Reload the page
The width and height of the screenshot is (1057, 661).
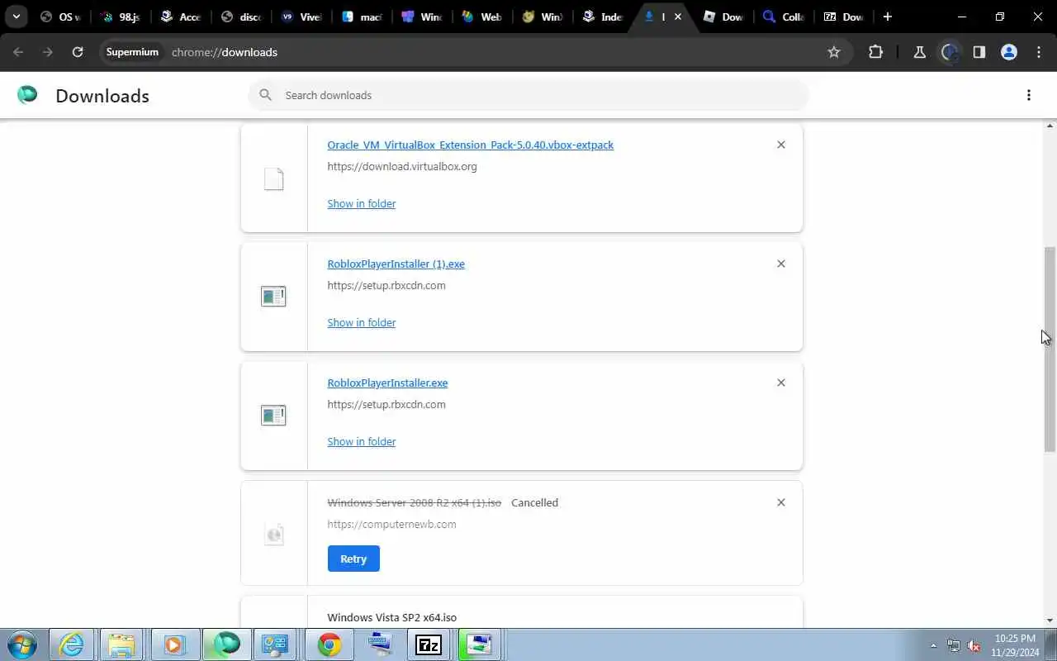click(x=78, y=52)
